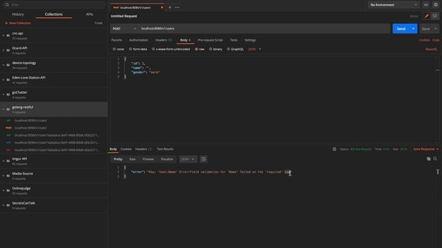Open the Trash link in sidebar

[x=99, y=23]
